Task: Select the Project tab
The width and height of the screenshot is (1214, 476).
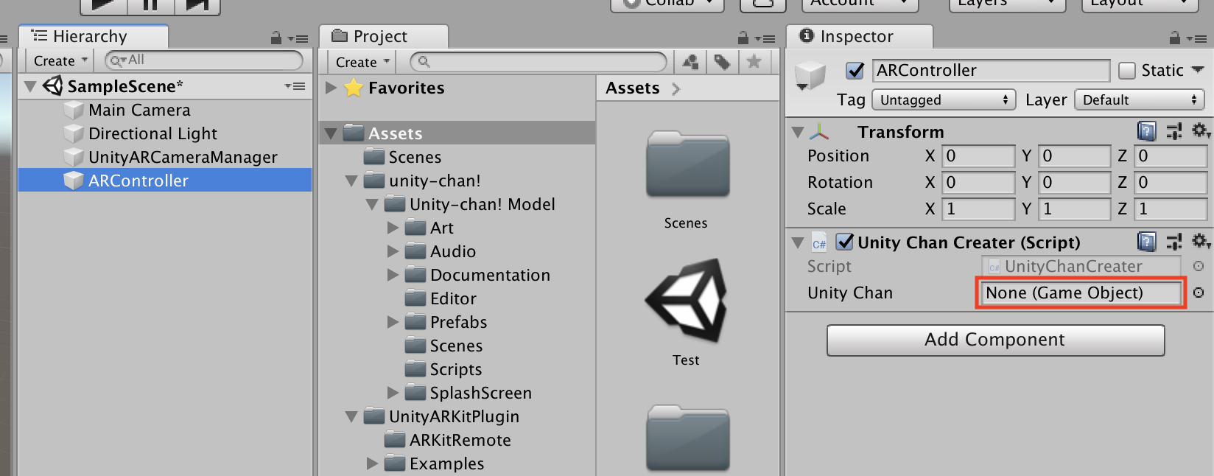Action: coord(382,36)
